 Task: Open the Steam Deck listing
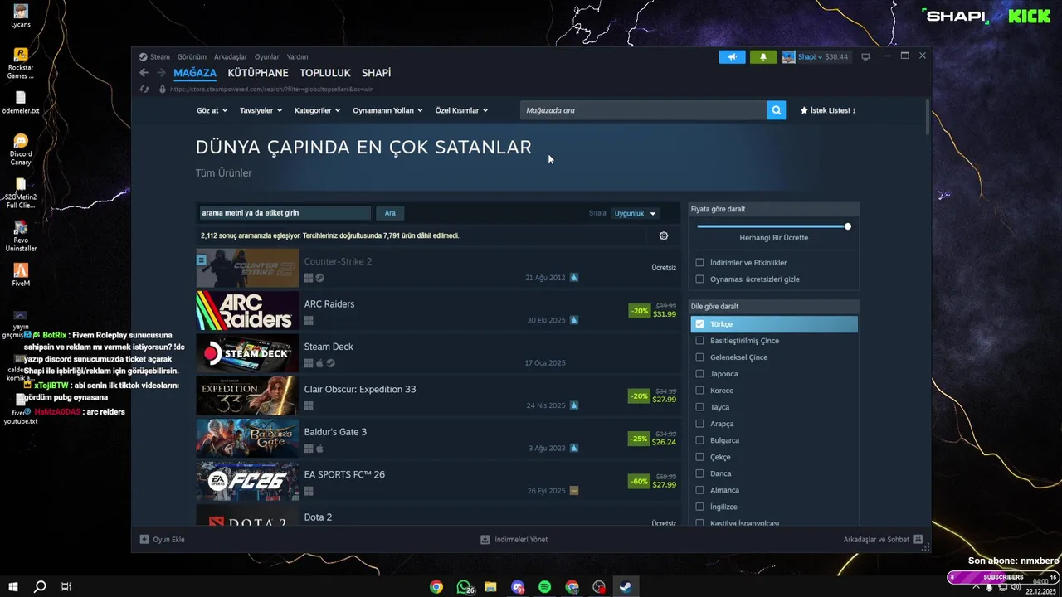tap(438, 353)
